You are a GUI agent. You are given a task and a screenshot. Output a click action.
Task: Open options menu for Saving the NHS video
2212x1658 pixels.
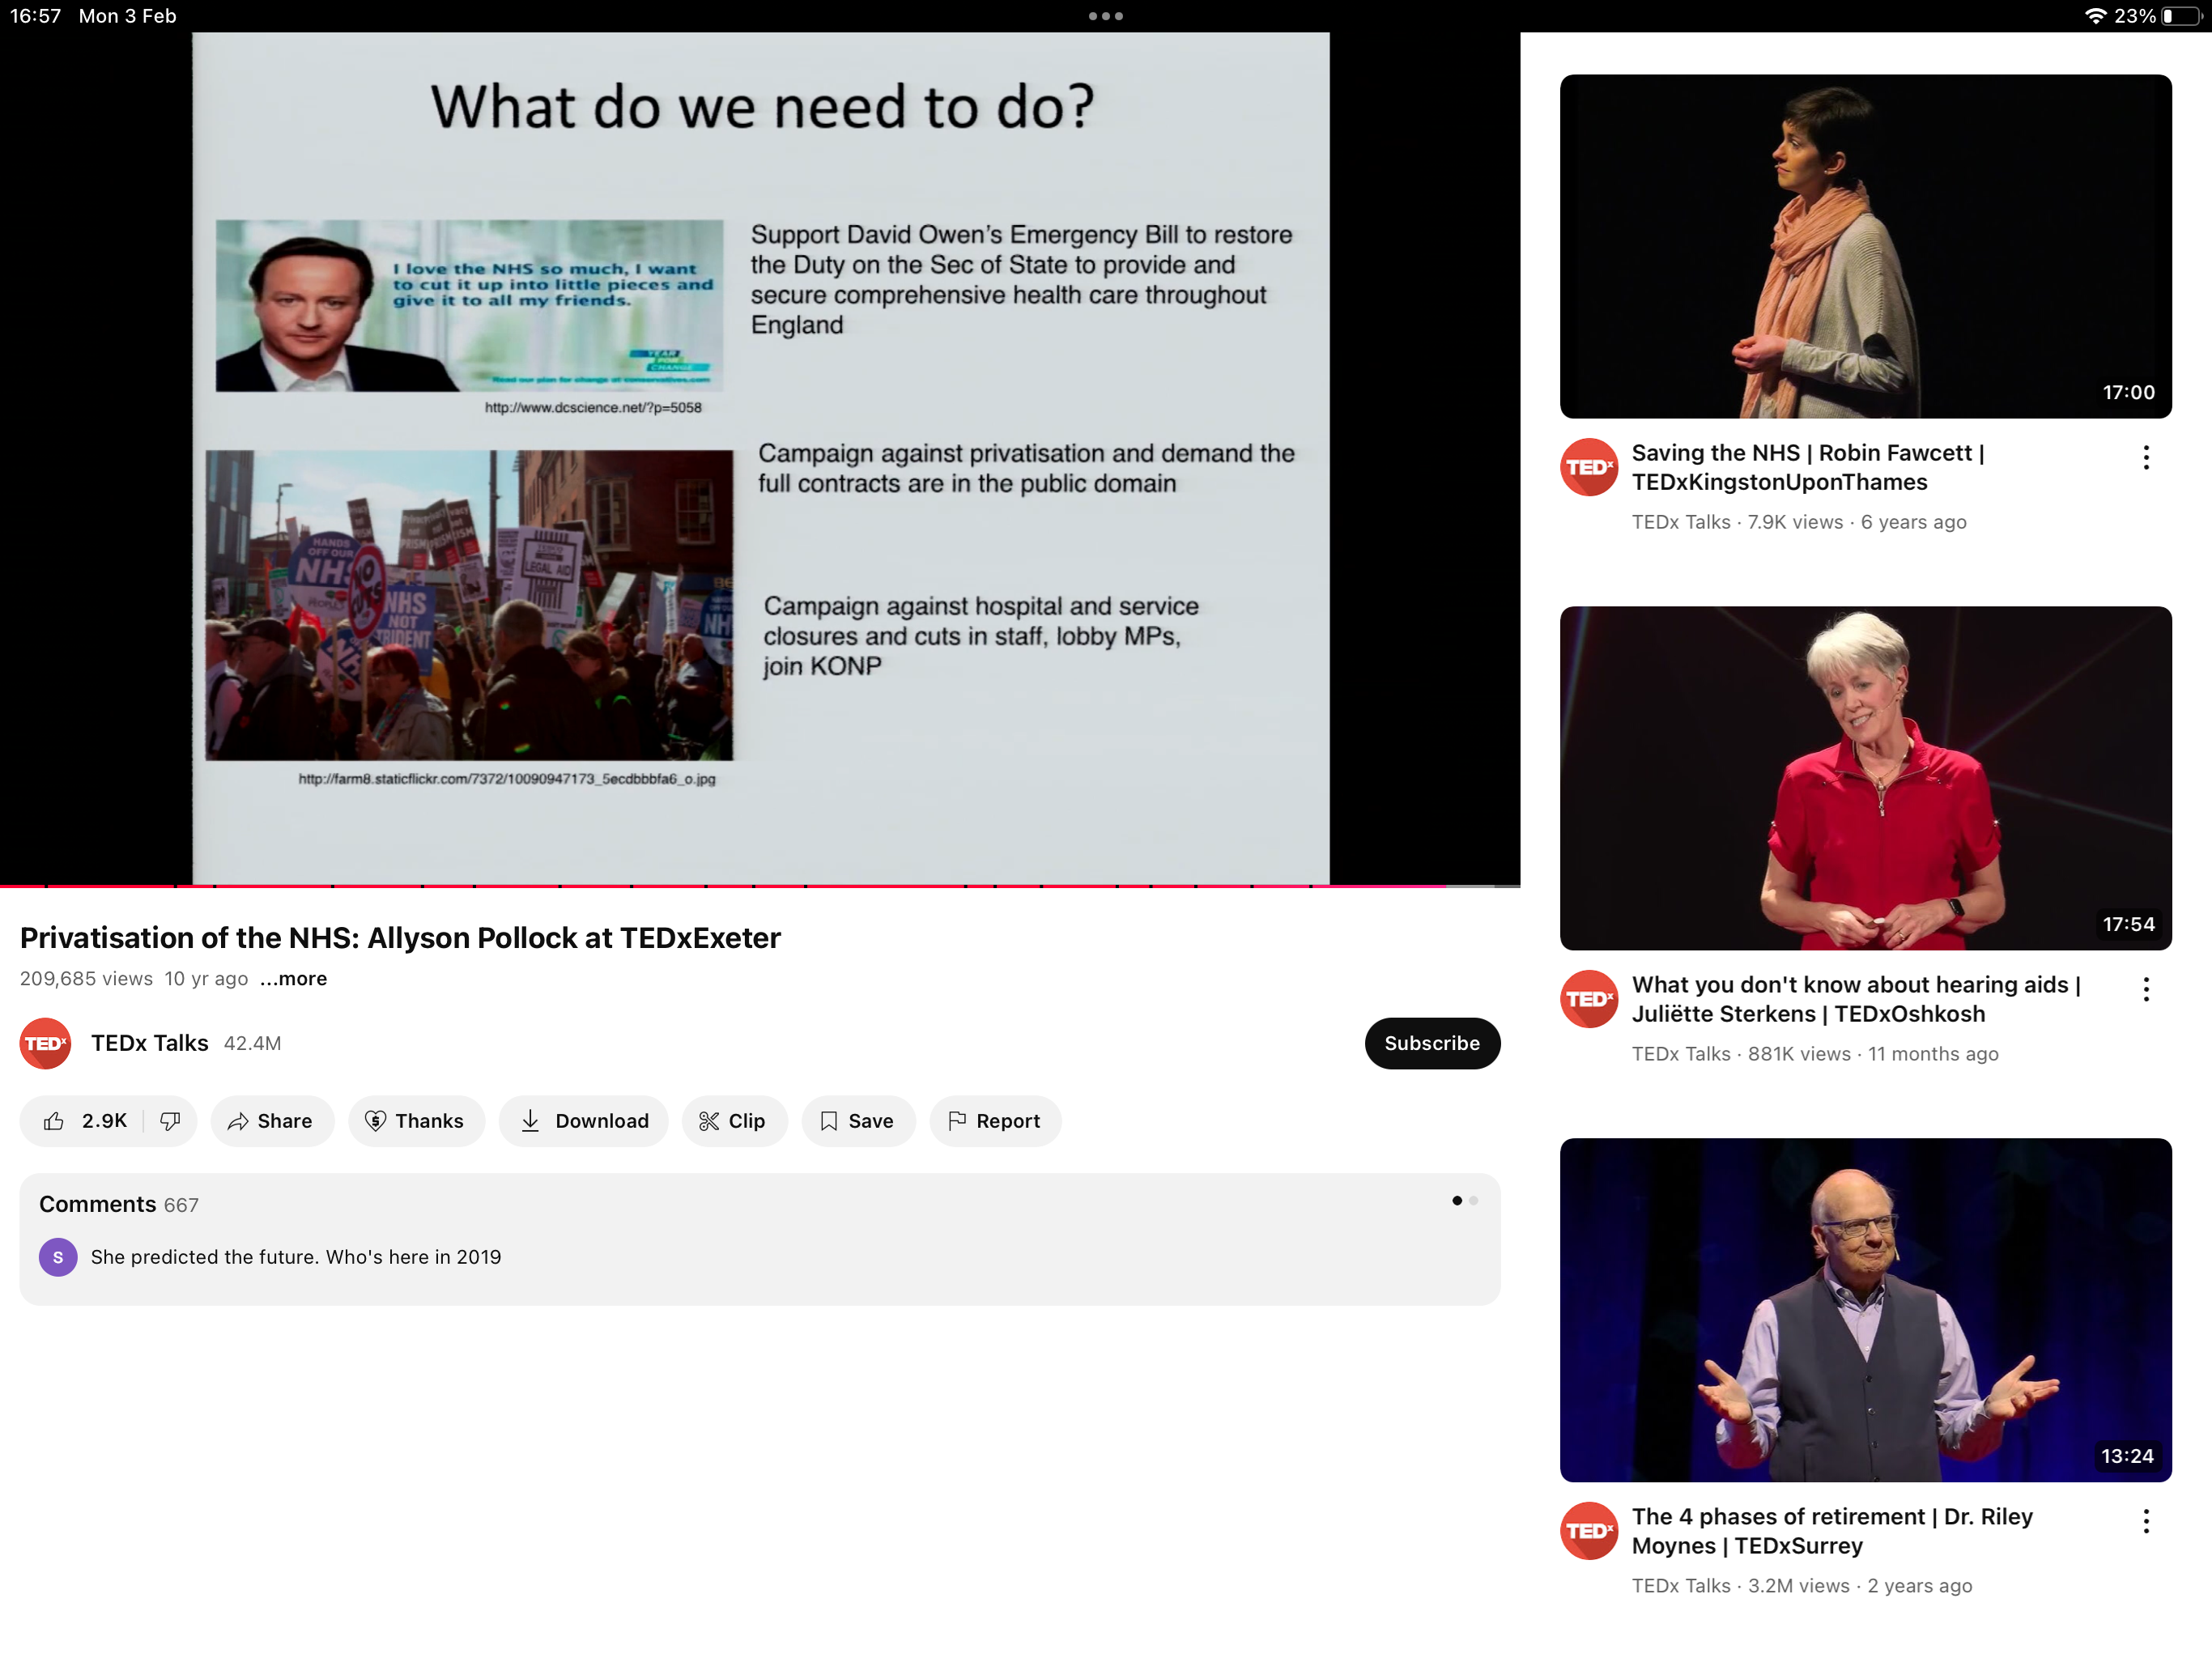[x=2146, y=458]
